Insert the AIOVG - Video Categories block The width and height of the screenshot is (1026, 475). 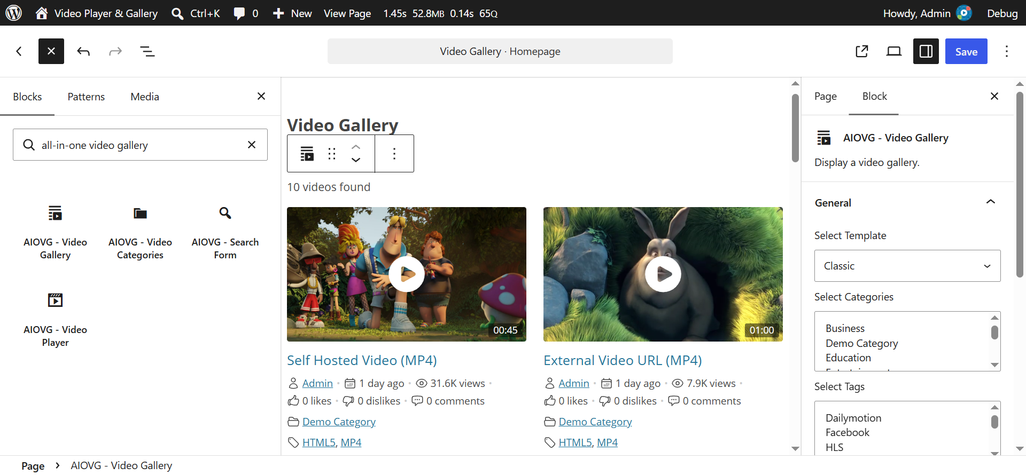[140, 232]
